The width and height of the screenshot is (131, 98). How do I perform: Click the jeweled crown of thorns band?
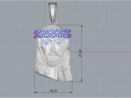(52, 34)
